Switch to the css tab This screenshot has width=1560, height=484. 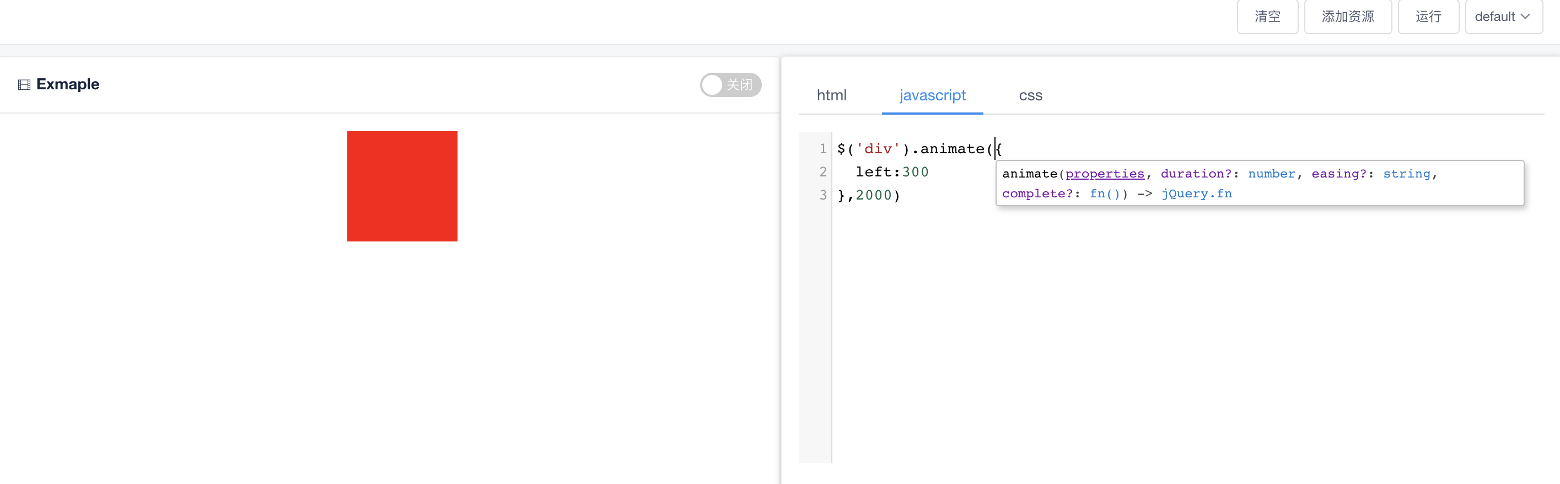coord(1030,95)
